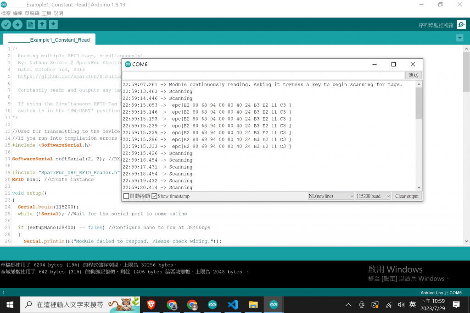Switch to first Arduino taskbar icon
The width and height of the screenshot is (470, 313).
pos(213,305)
